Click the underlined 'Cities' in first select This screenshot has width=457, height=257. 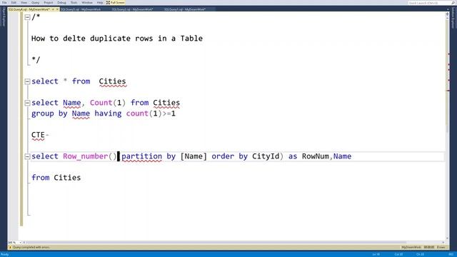point(112,81)
